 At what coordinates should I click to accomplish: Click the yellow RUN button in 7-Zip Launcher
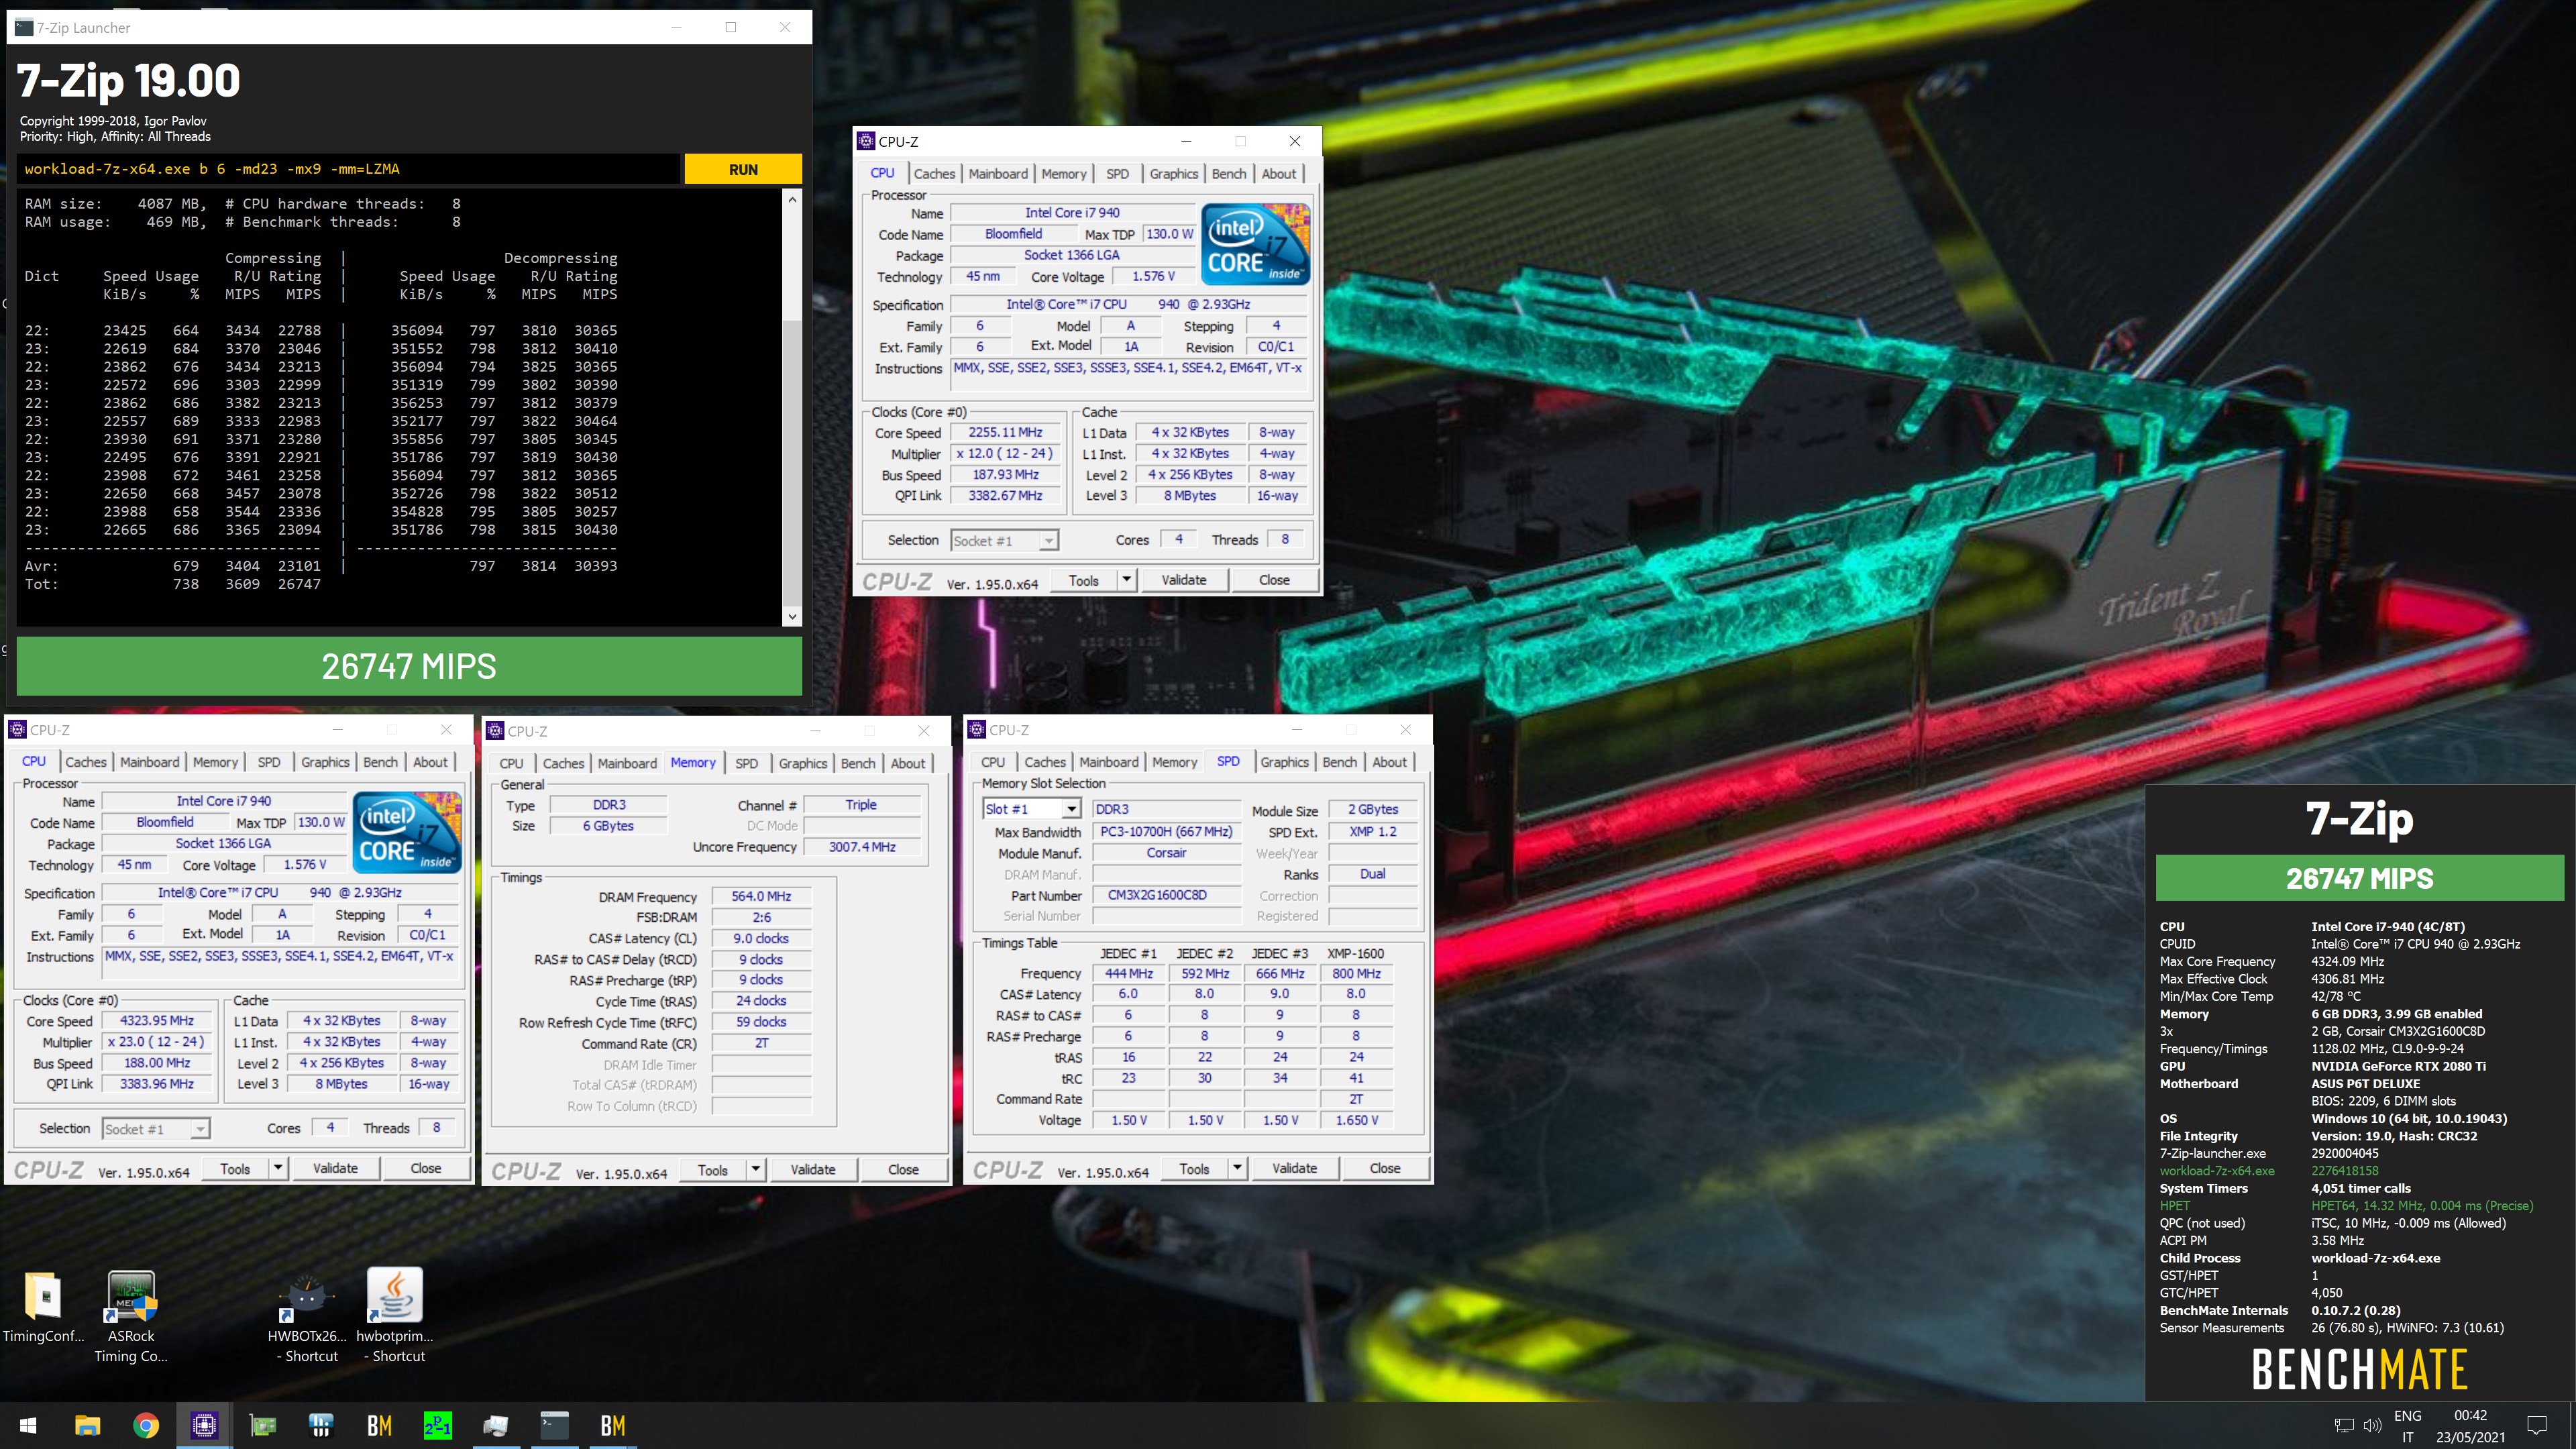coord(743,169)
